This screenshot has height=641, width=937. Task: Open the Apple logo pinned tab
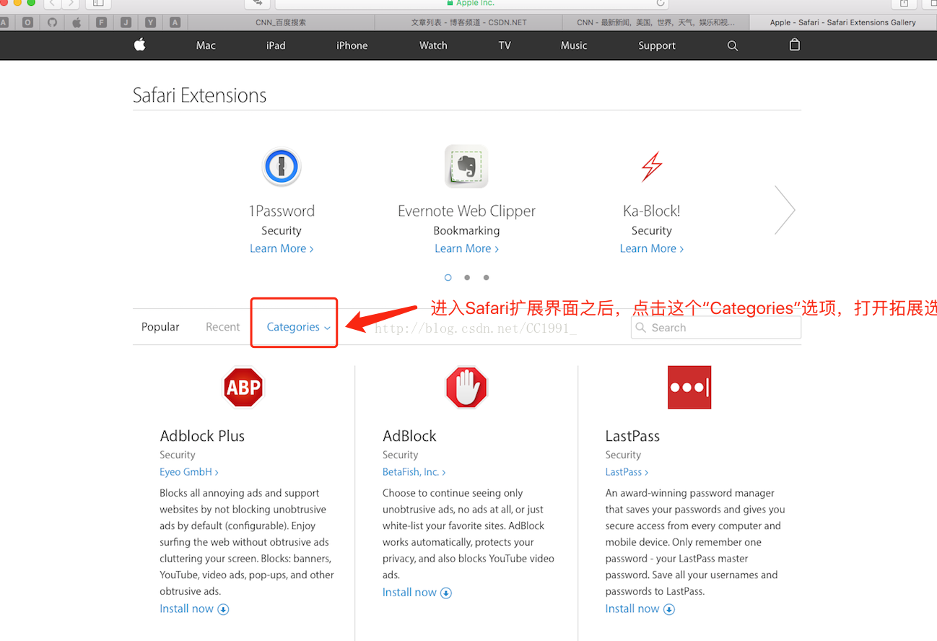click(77, 22)
